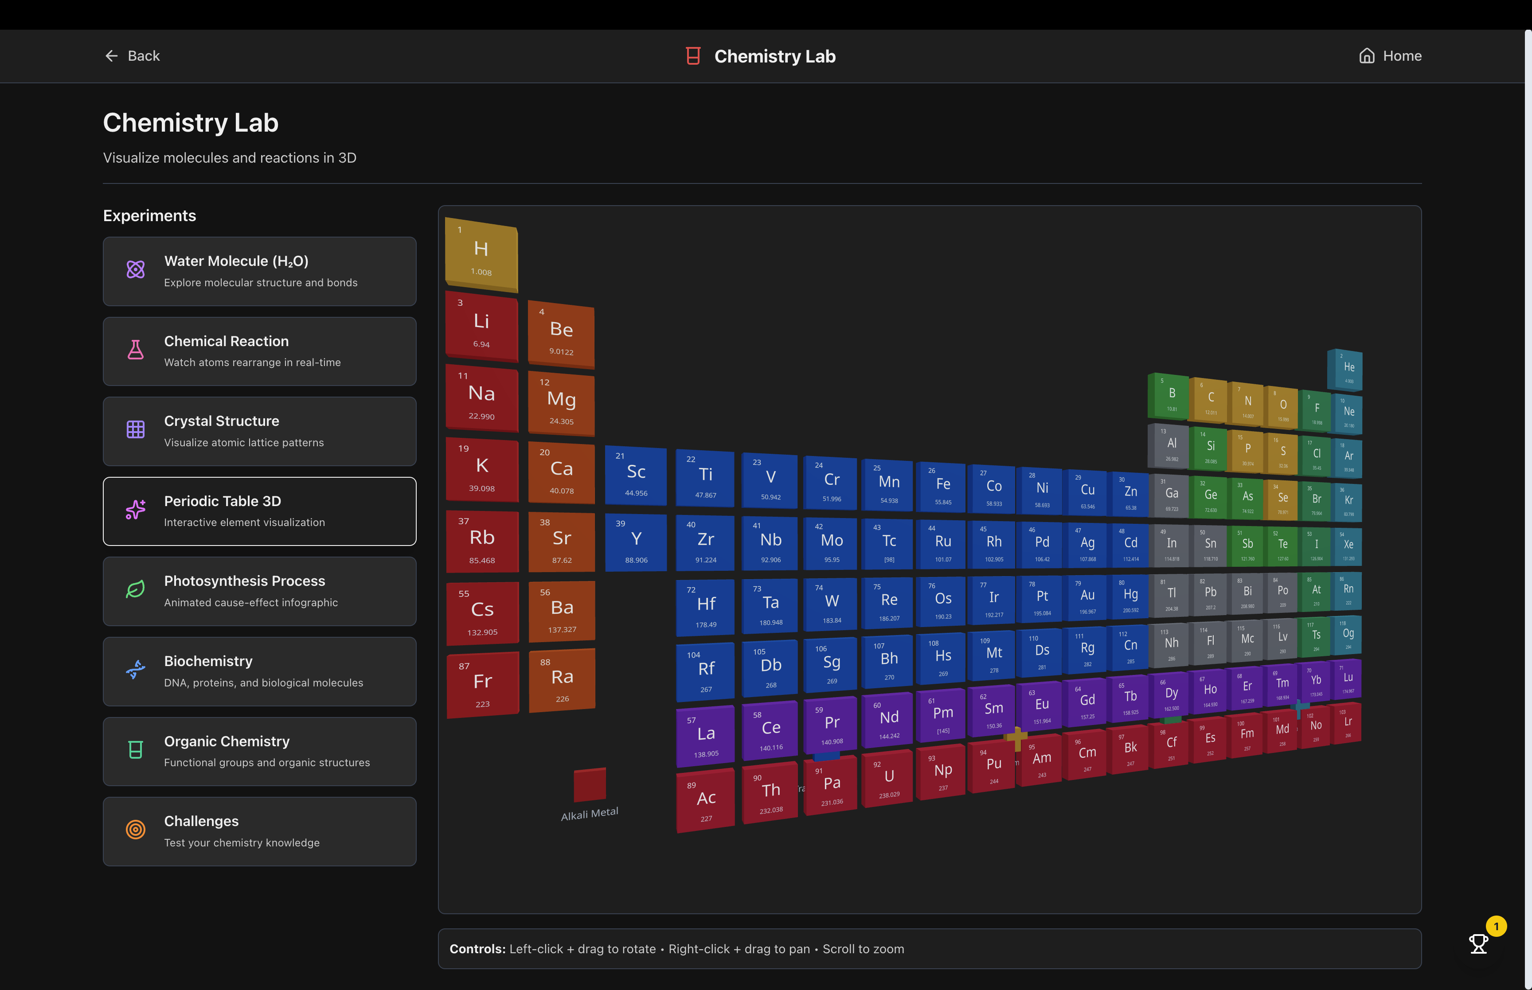Open the Biochemistry experiment
The image size is (1532, 990).
tap(259, 671)
